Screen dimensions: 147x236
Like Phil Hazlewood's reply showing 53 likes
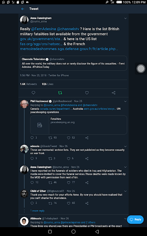click(69, 138)
